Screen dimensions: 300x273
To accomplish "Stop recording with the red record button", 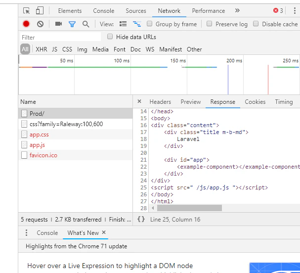I will [x=26, y=24].
